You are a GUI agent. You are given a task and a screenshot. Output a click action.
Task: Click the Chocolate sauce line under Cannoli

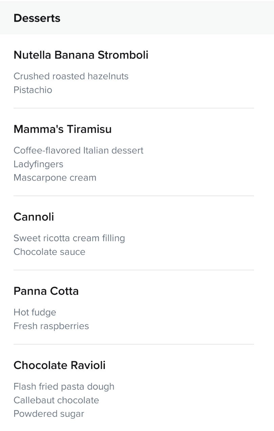(49, 252)
